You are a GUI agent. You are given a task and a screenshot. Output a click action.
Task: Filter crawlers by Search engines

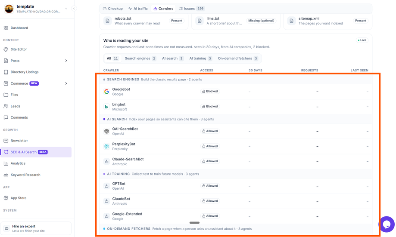140,58
